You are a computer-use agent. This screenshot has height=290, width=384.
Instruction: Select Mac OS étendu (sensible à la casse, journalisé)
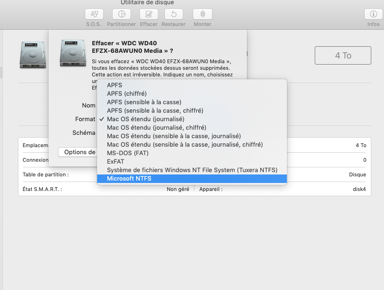(192, 136)
